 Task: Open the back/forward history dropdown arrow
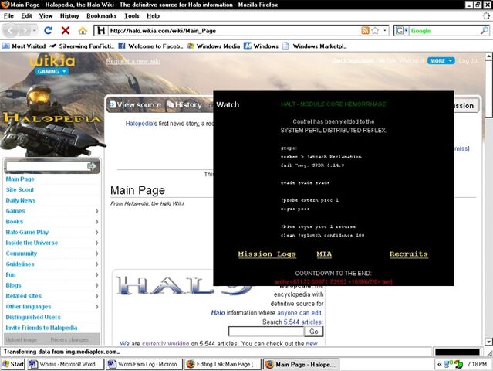coord(34,31)
